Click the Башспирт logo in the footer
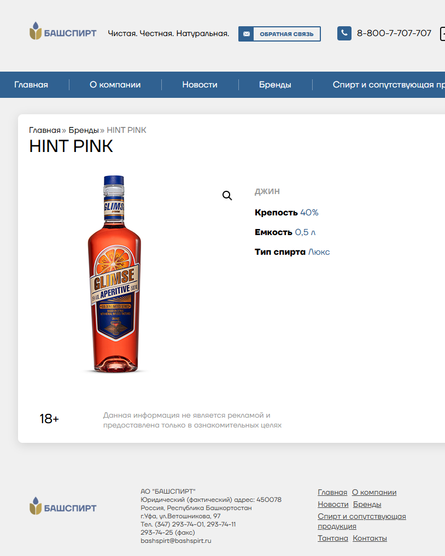The width and height of the screenshot is (445, 556). tap(63, 507)
